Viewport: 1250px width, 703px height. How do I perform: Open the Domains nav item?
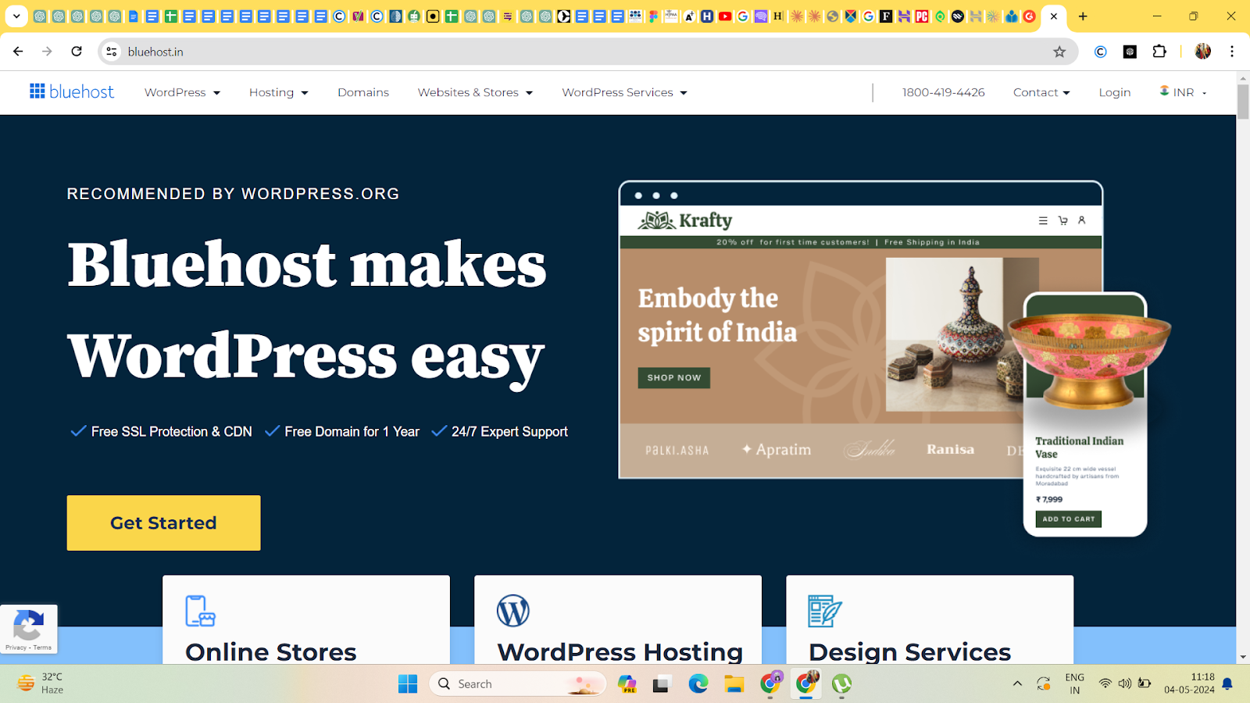[x=363, y=92]
